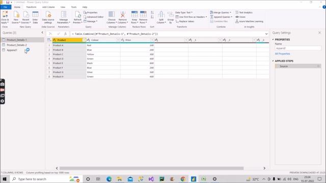This screenshot has width=326, height=183.
Task: Open Data Type: Text dropdown
Action: pyautogui.click(x=184, y=12)
